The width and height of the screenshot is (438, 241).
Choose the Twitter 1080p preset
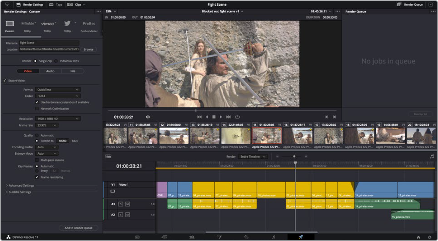pyautogui.click(x=68, y=23)
